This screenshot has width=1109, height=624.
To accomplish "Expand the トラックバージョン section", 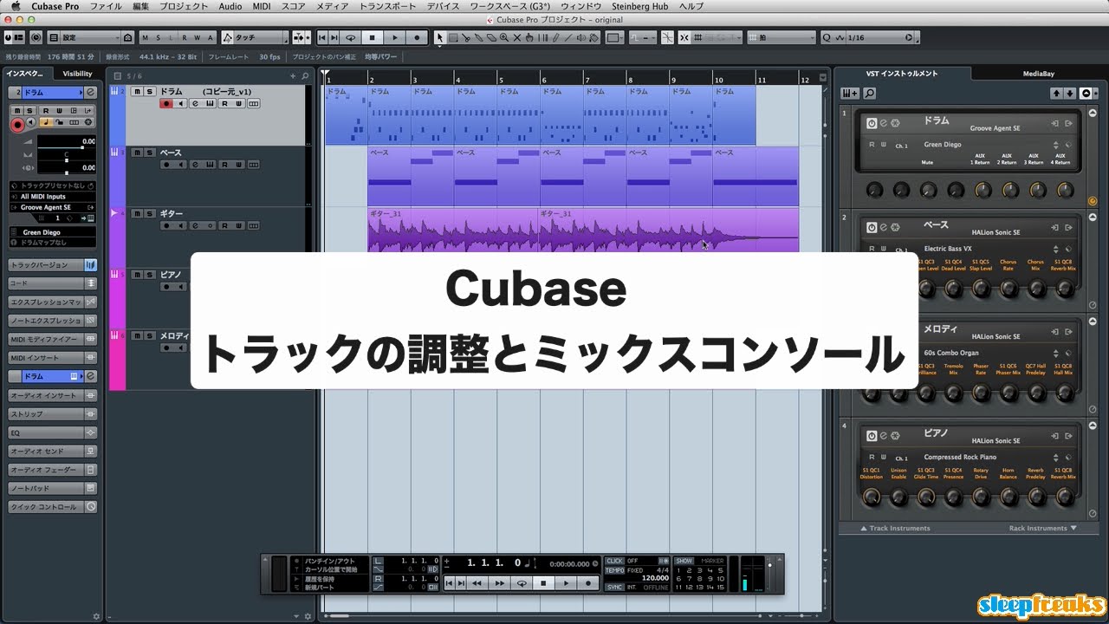I will [x=52, y=265].
